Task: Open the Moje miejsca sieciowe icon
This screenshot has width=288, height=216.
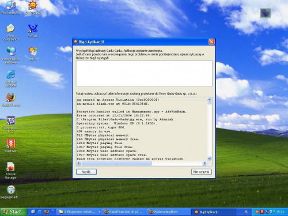Action: point(11,55)
